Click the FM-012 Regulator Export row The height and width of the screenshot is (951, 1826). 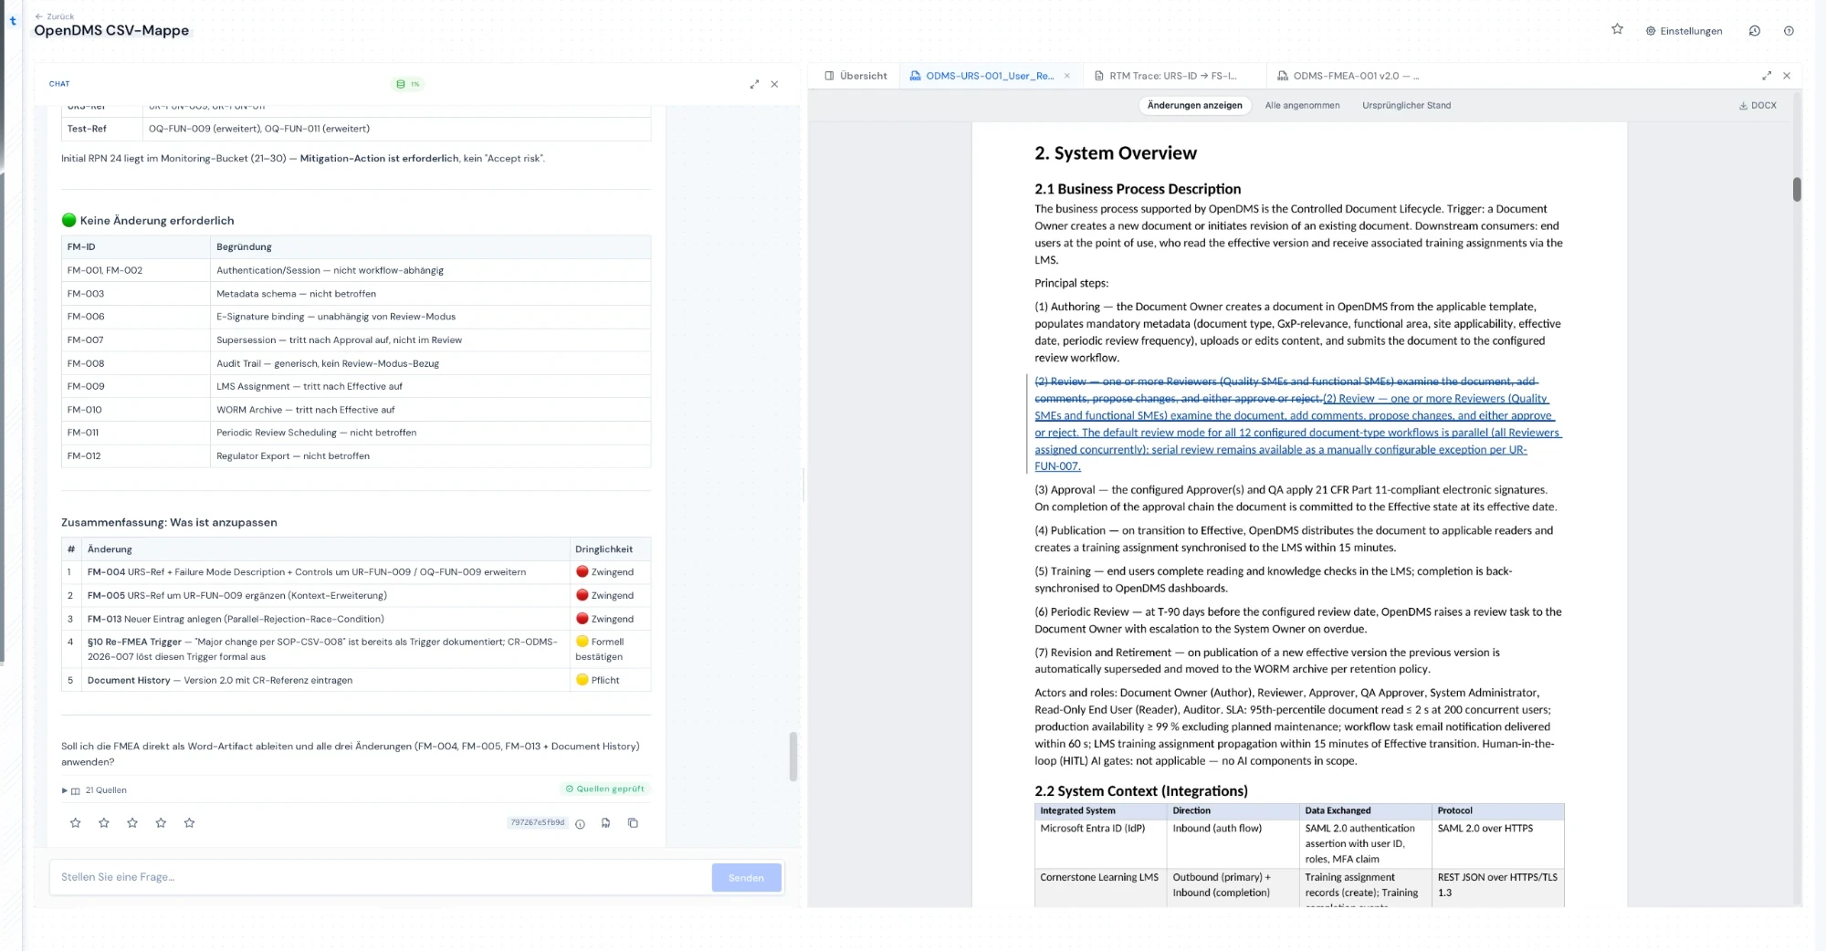pos(356,455)
